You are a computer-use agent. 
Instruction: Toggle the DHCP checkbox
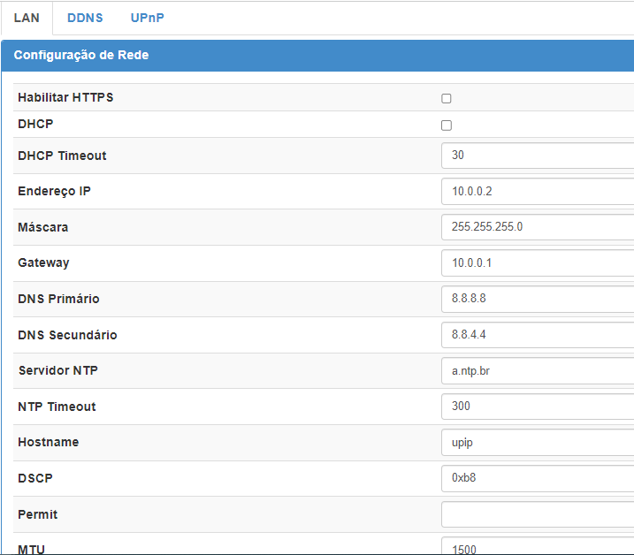pos(447,125)
